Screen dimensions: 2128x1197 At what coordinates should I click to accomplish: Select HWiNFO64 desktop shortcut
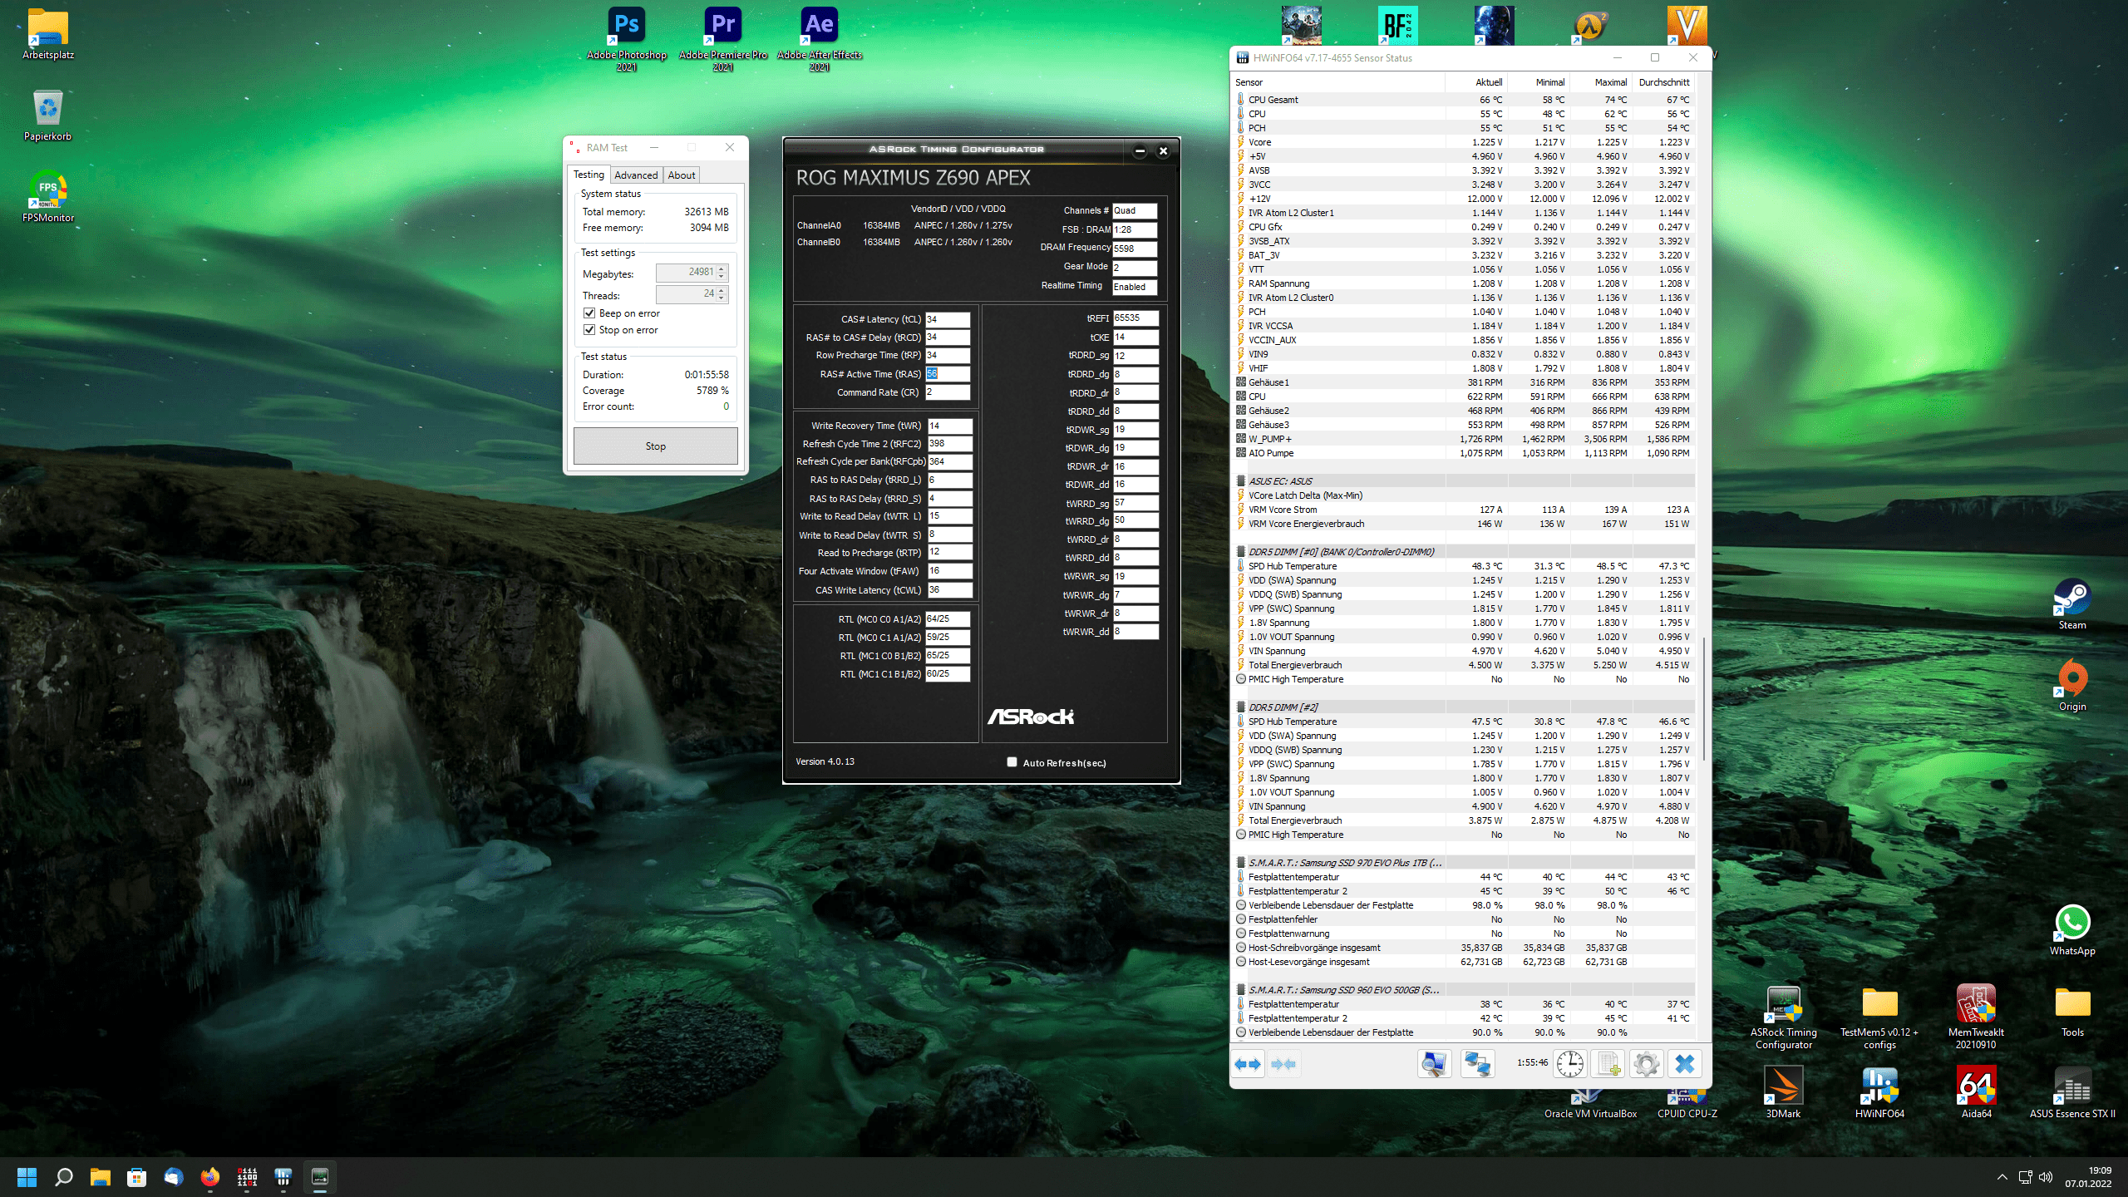pos(1879,1093)
